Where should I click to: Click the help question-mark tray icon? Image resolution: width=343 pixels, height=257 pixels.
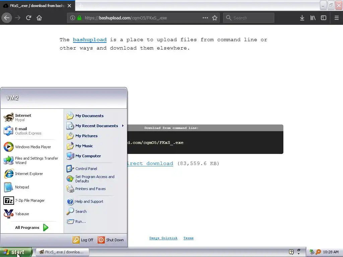click(x=291, y=252)
